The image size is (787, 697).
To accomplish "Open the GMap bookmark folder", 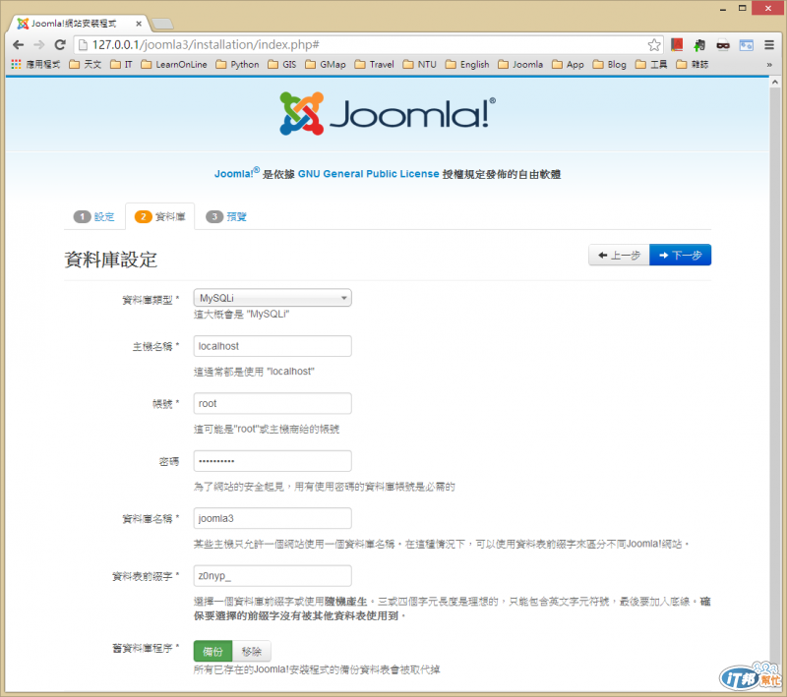I will 326,64.
